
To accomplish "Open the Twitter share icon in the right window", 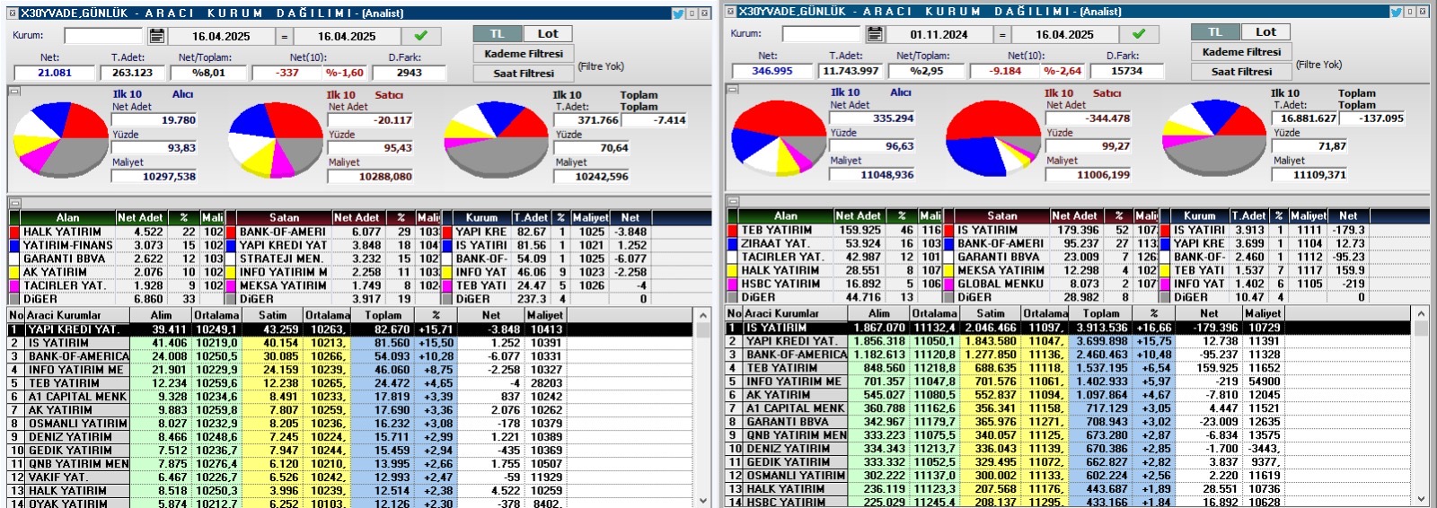I will [x=1397, y=12].
